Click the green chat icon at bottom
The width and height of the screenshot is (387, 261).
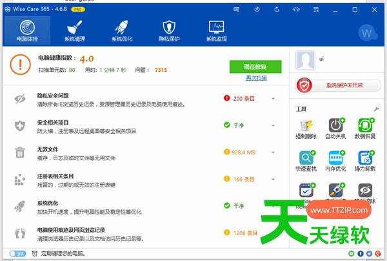click(352, 254)
